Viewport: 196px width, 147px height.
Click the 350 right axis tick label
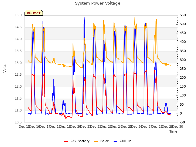tap(183, 51)
